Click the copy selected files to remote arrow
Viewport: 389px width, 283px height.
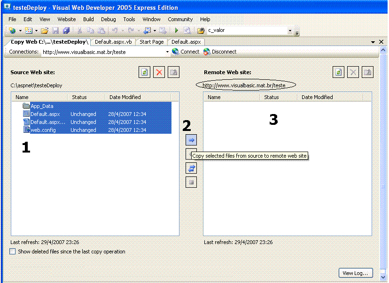pos(191,140)
